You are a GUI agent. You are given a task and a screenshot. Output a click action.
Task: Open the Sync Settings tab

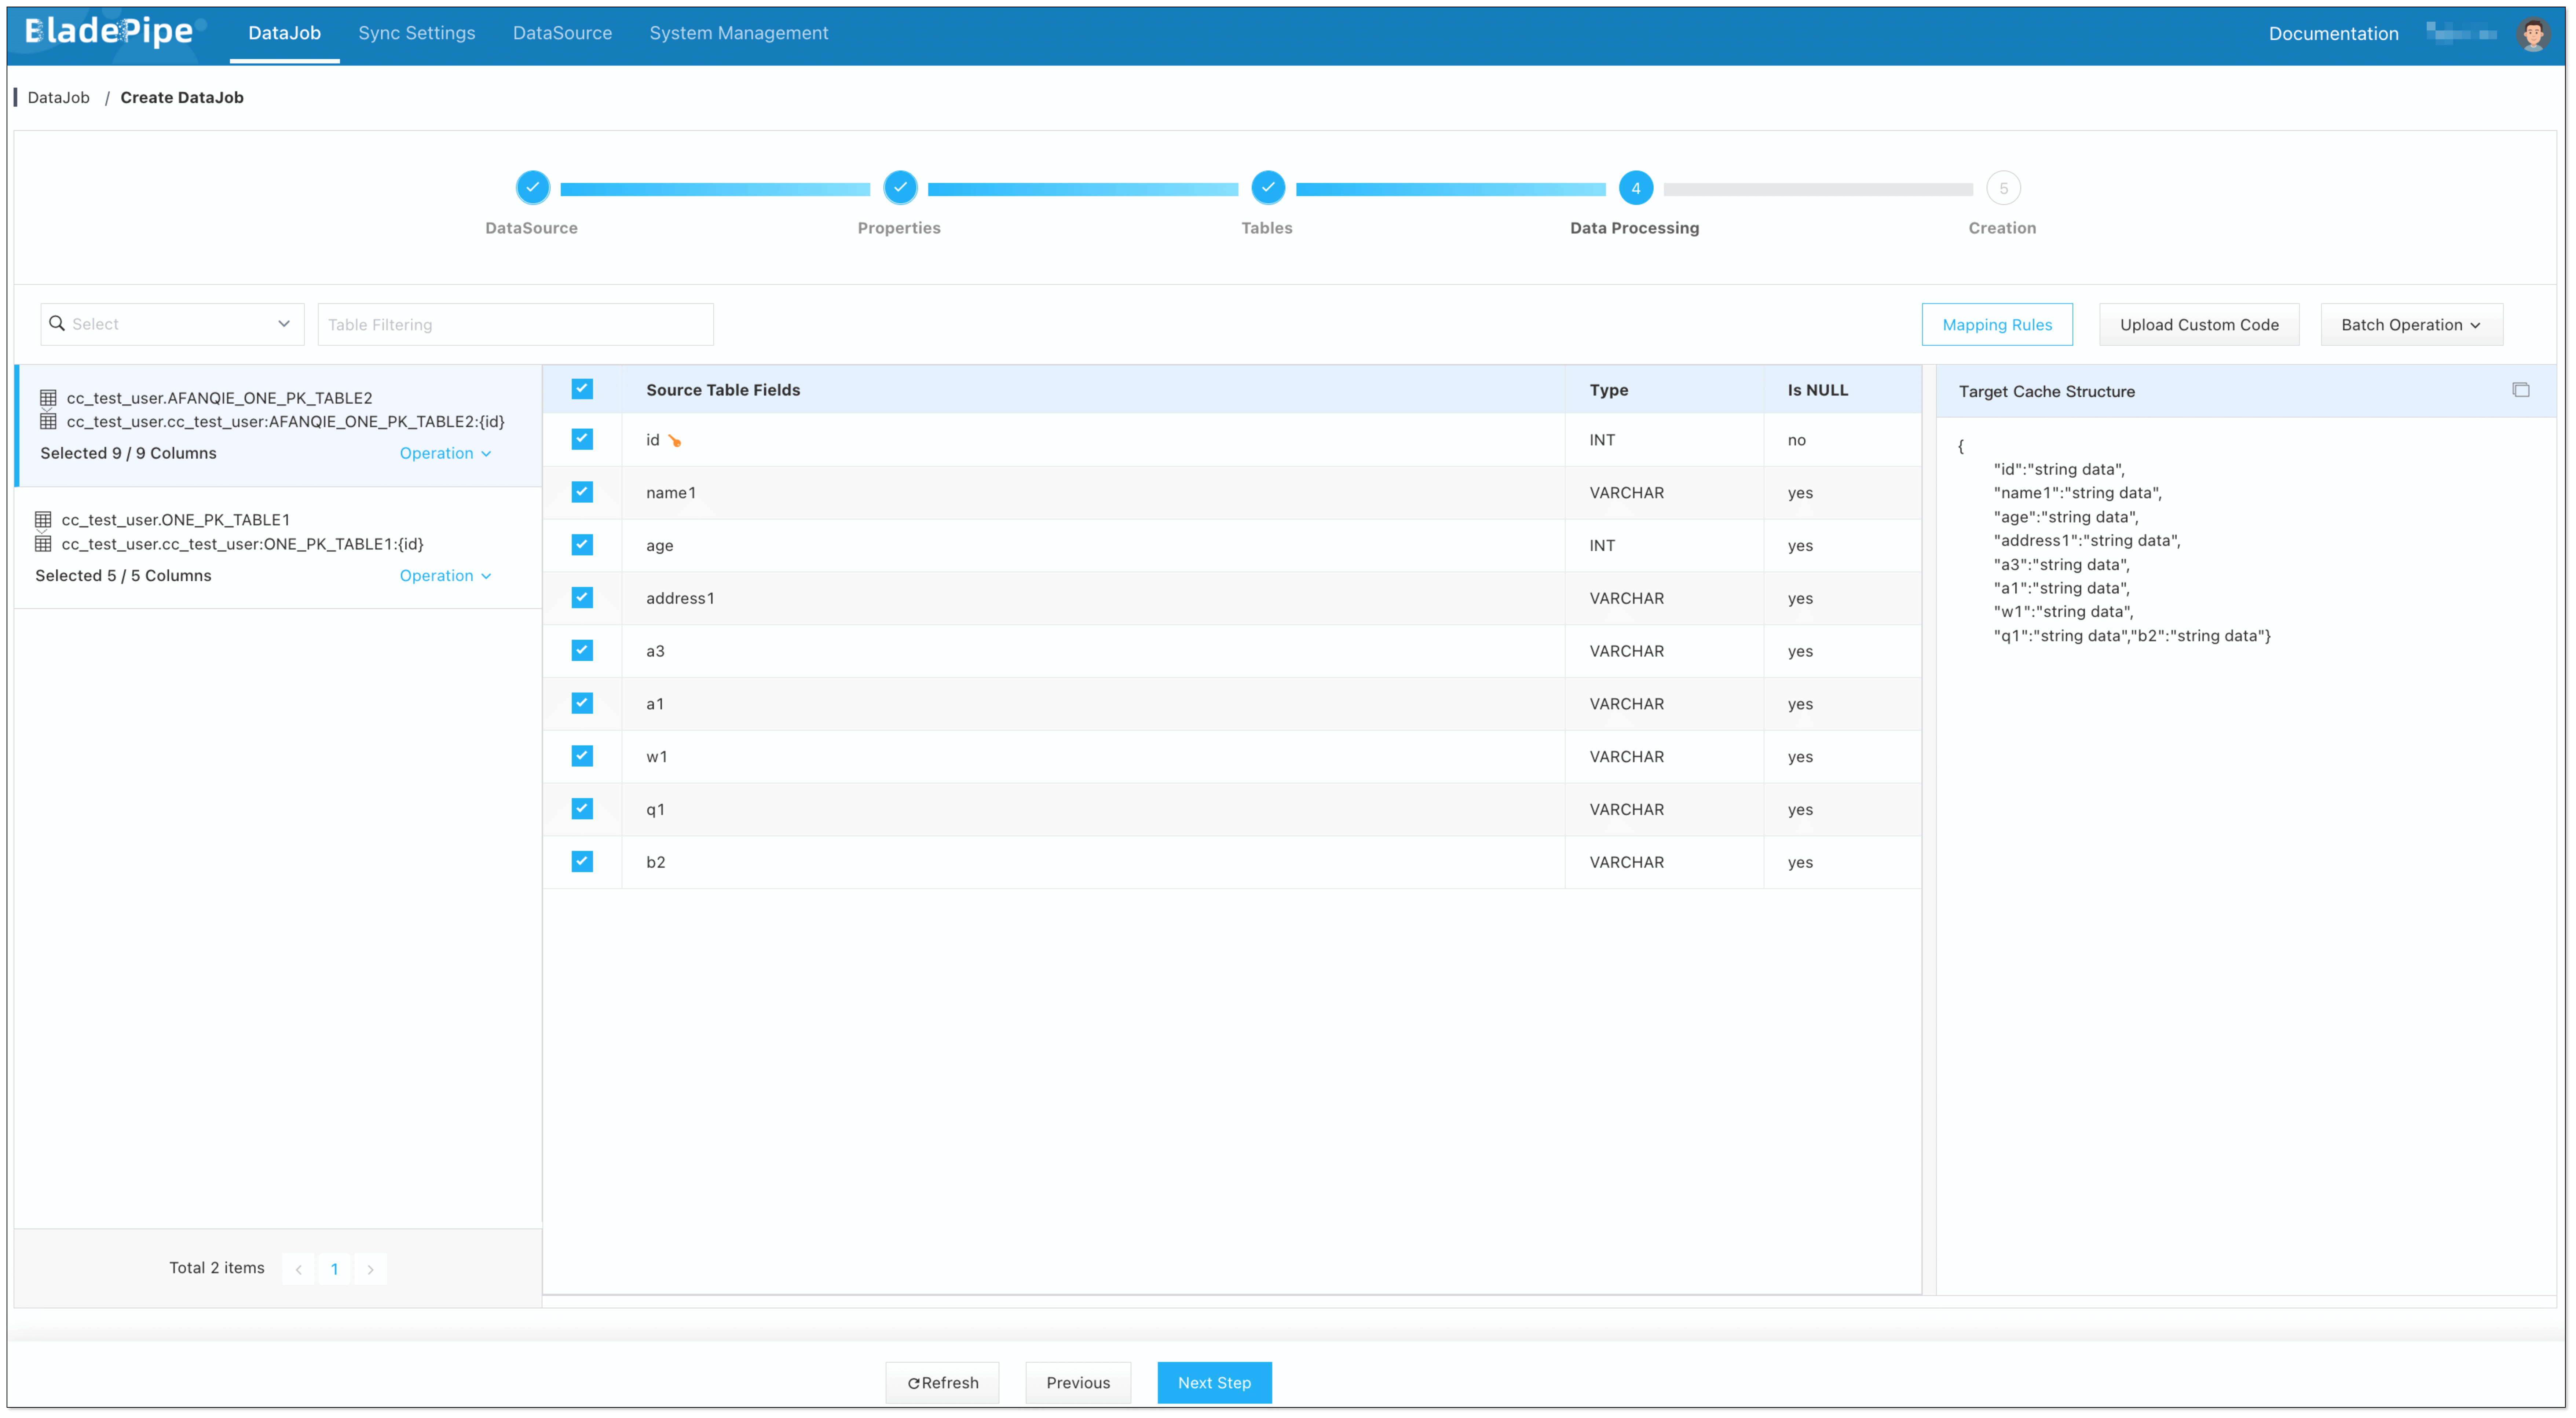click(417, 33)
